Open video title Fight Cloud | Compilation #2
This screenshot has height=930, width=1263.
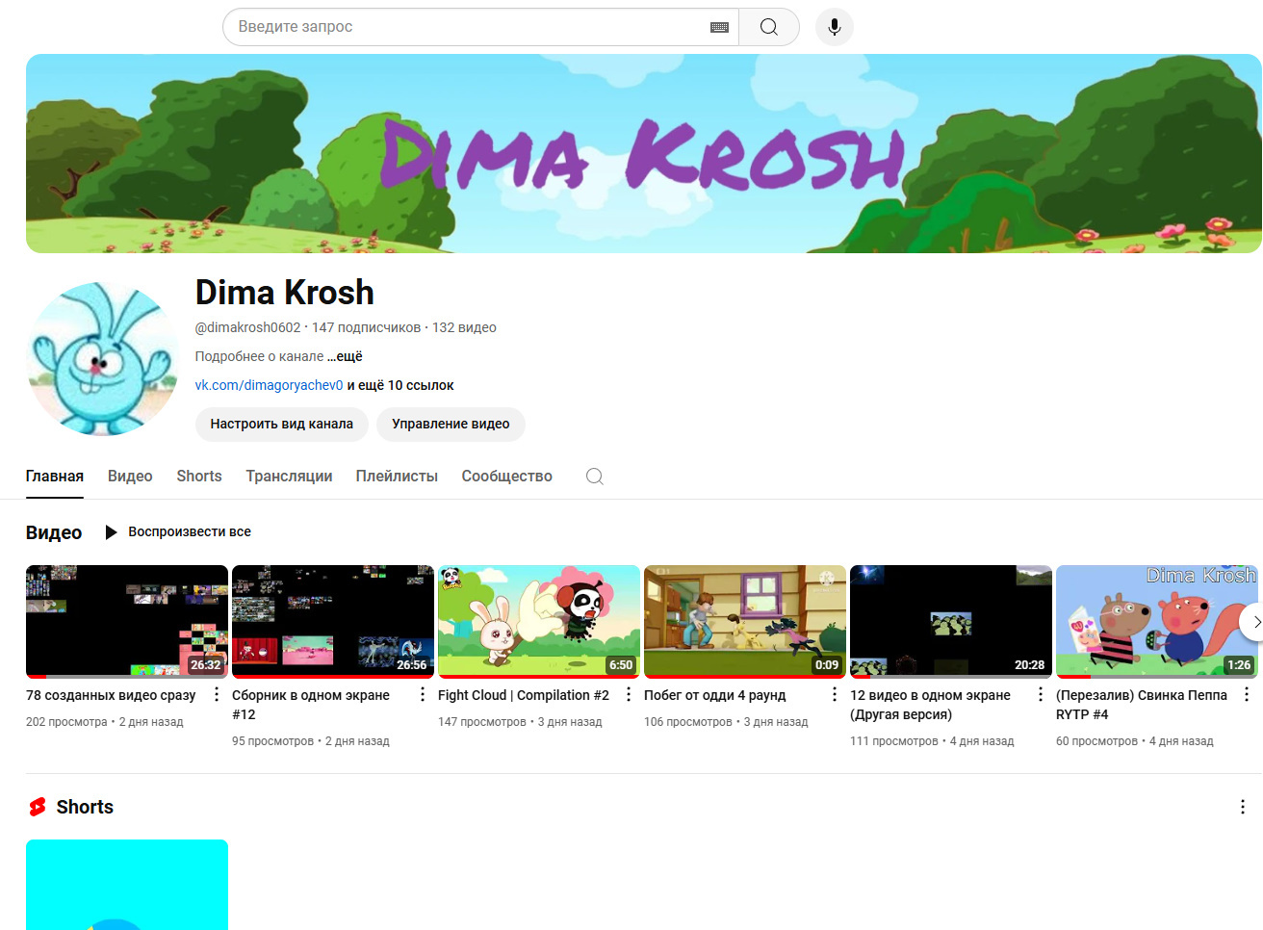[x=524, y=695]
